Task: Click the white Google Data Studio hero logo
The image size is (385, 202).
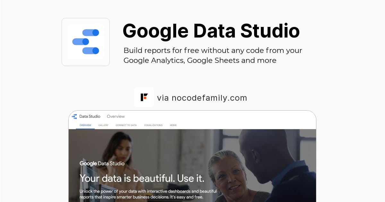Action: tap(102, 164)
